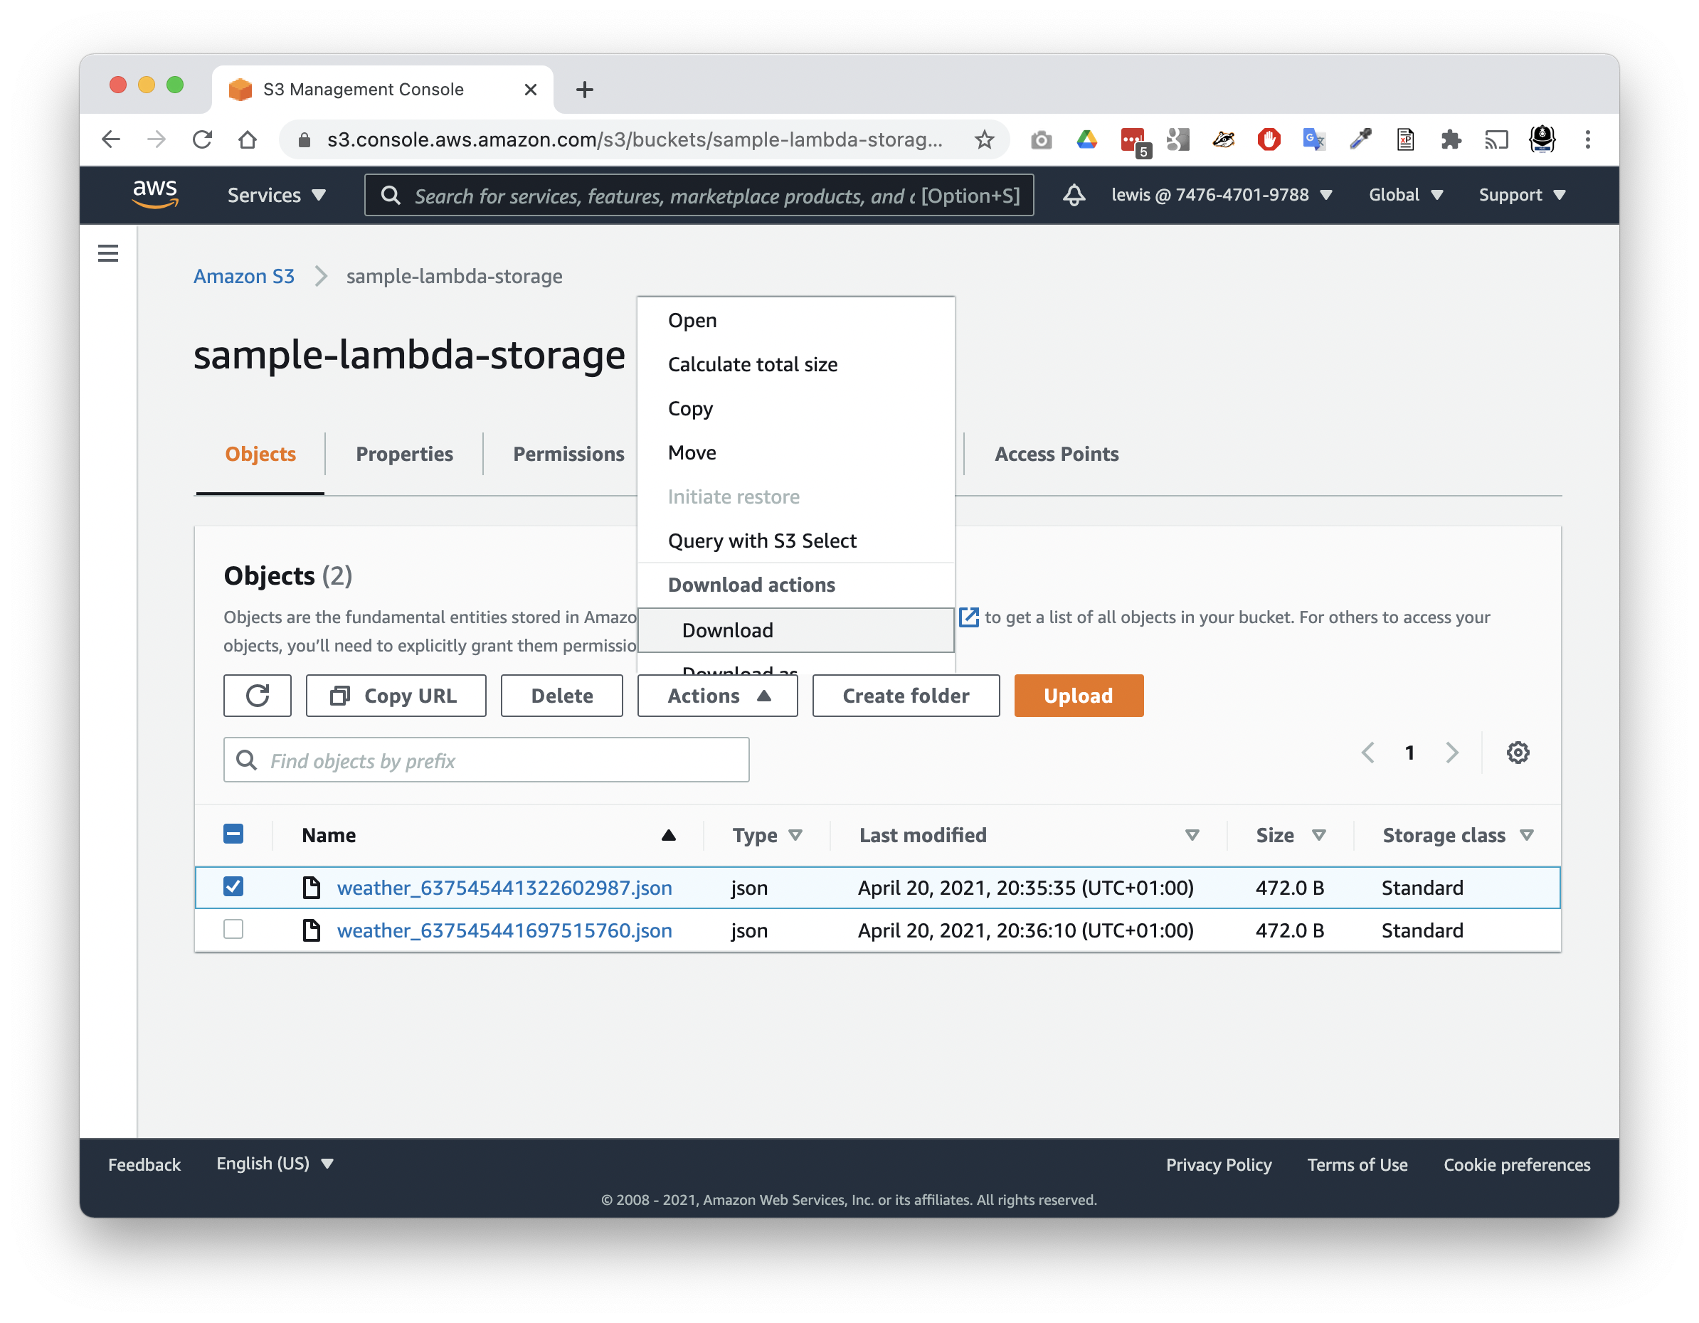Bookmark this page with star icon
This screenshot has width=1699, height=1323.
point(984,139)
